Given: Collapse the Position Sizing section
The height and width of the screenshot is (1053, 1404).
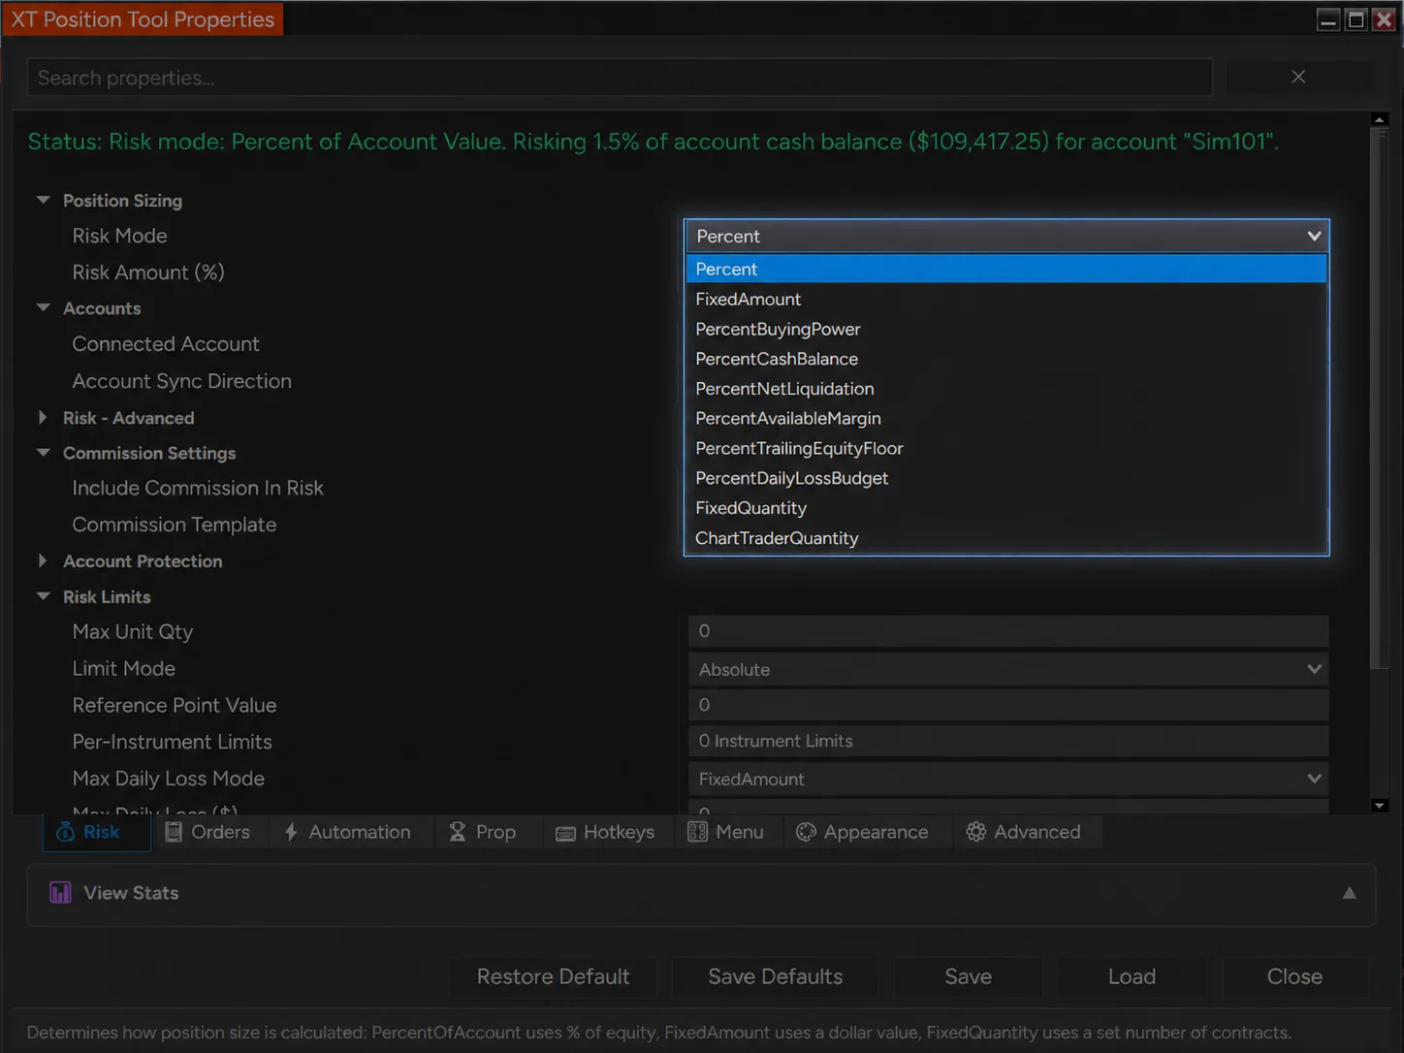Looking at the screenshot, I should pyautogui.click(x=43, y=200).
